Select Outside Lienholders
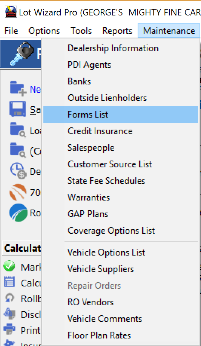The width and height of the screenshot is (201, 346). point(121,98)
